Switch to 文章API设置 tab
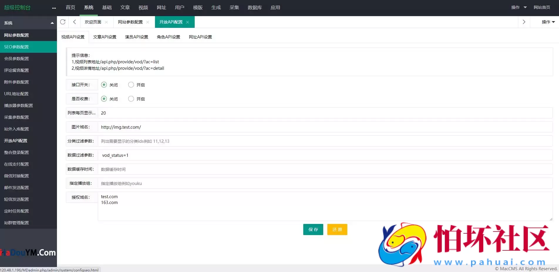 coord(105,37)
